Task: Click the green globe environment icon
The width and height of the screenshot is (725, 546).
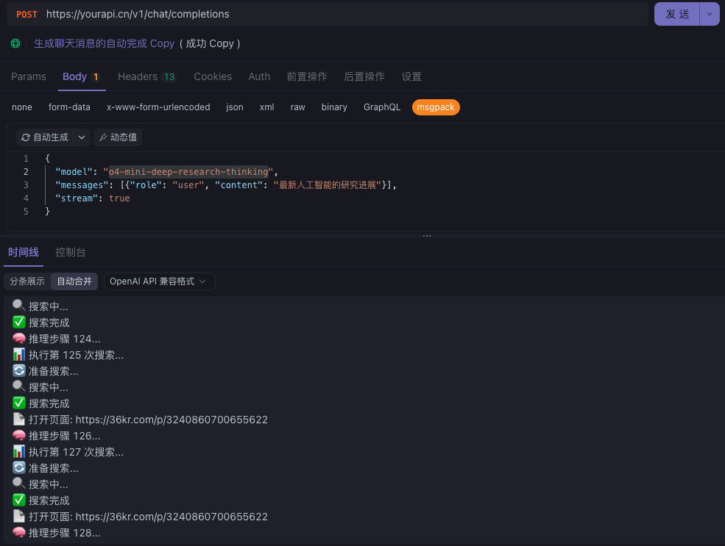Action: click(x=15, y=43)
